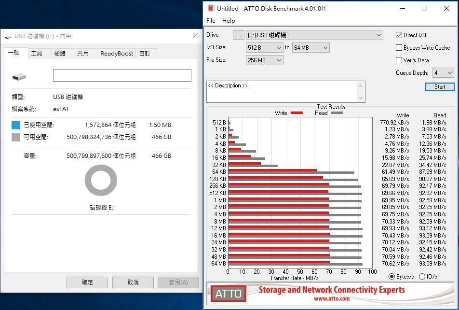The height and width of the screenshot is (310, 459).
Task: Click the 64 MB read result 93.09 MB/s
Action: tap(432, 264)
